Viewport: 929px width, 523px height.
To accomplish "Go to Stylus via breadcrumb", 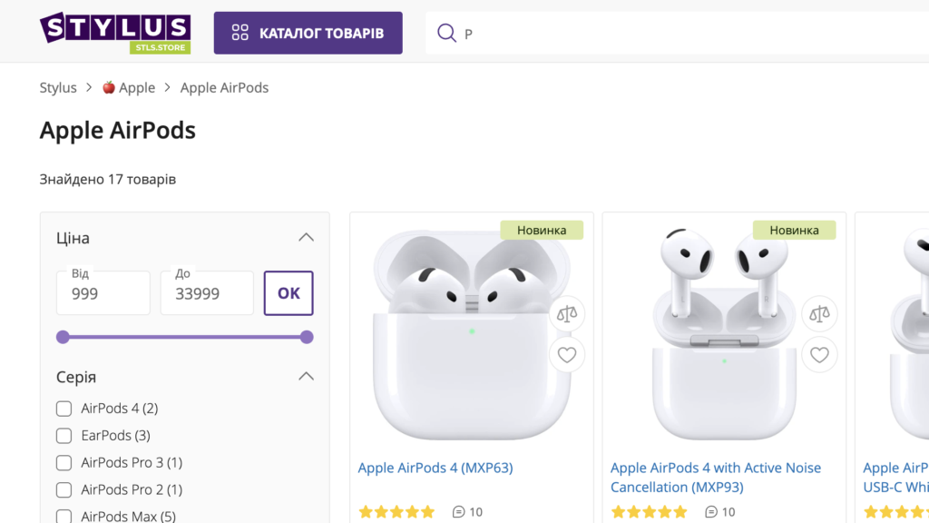I will [58, 87].
